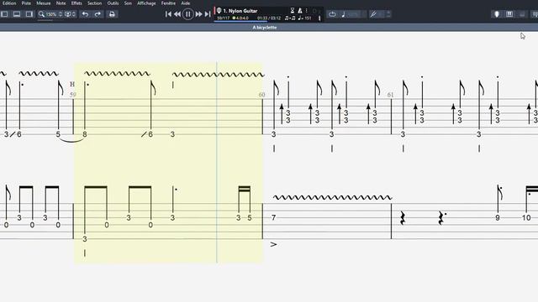538x302 pixels.
Task: Jump to the first bar
Action: pyautogui.click(x=168, y=14)
